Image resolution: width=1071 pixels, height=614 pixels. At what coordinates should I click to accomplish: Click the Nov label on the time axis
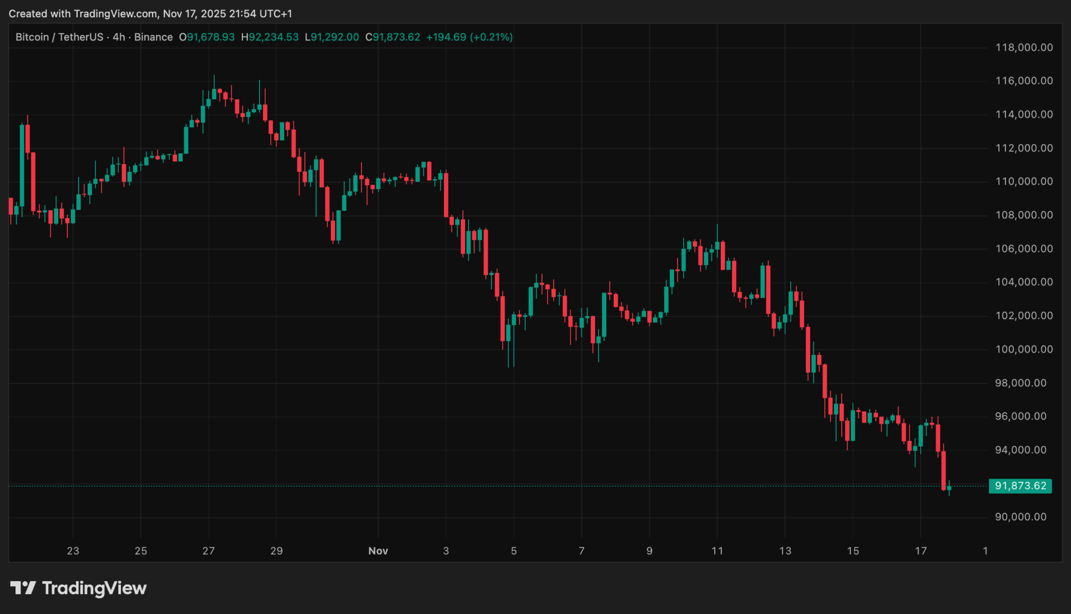378,551
